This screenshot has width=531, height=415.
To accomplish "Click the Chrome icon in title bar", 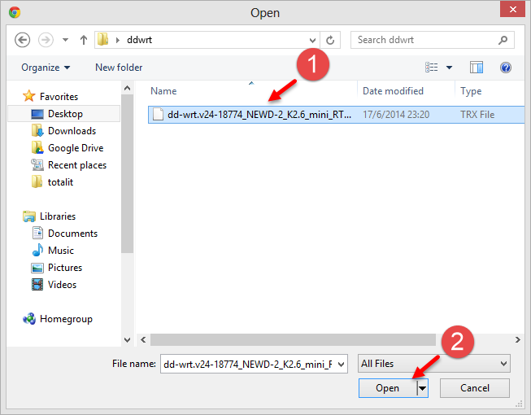I will [x=15, y=12].
